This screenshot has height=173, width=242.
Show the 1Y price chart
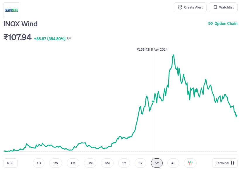(124, 163)
